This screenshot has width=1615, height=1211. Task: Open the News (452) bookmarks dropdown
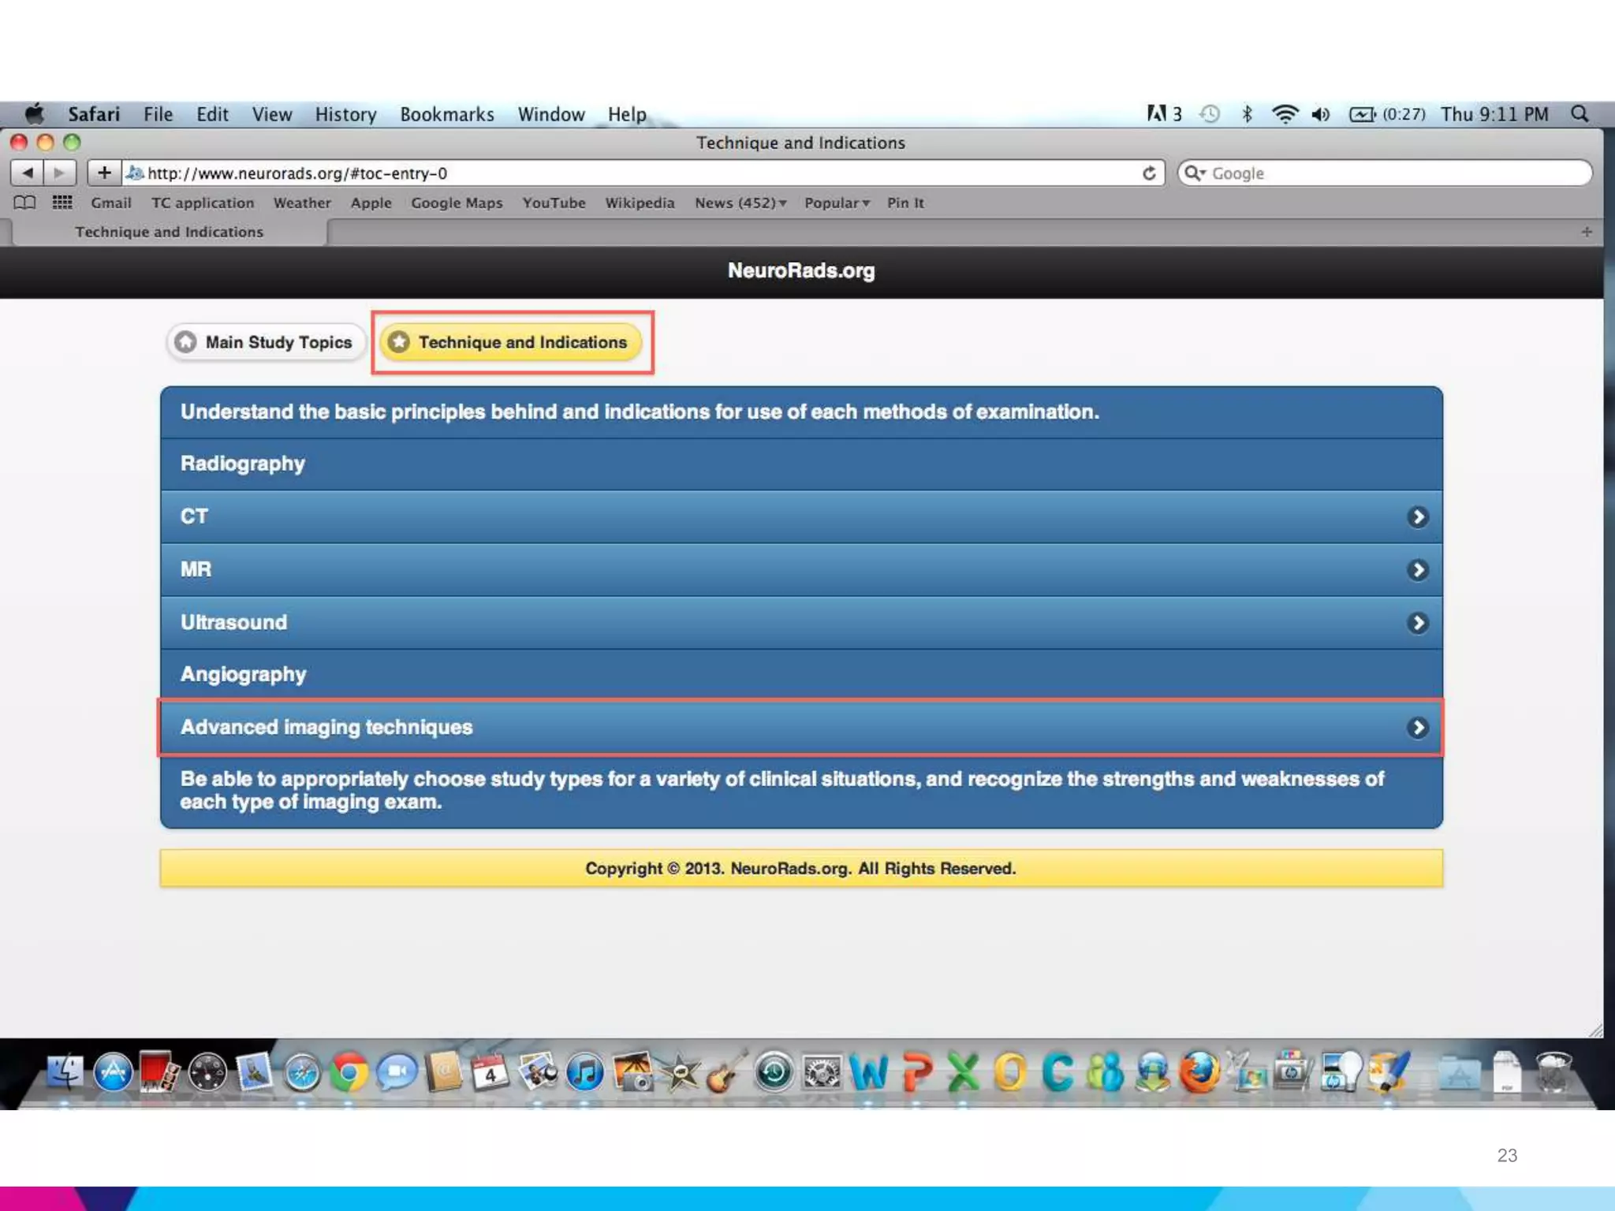pyautogui.click(x=740, y=203)
